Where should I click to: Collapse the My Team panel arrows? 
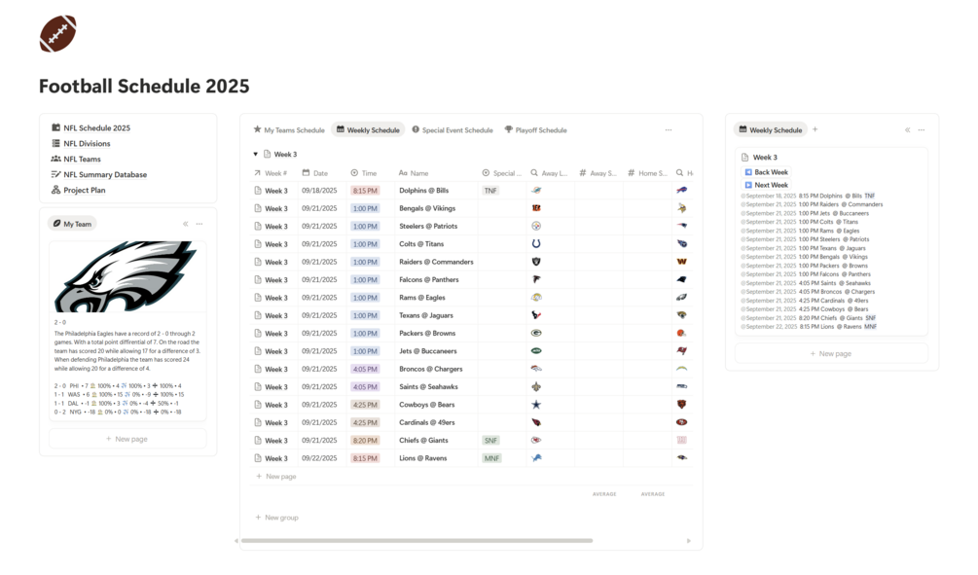(x=185, y=224)
